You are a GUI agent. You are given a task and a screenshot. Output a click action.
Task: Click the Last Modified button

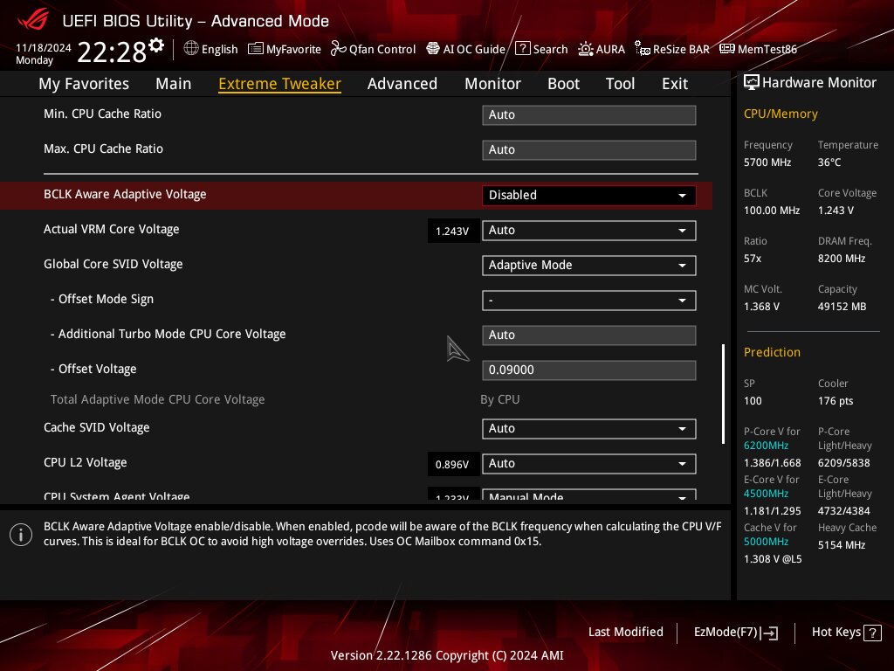tap(625, 633)
